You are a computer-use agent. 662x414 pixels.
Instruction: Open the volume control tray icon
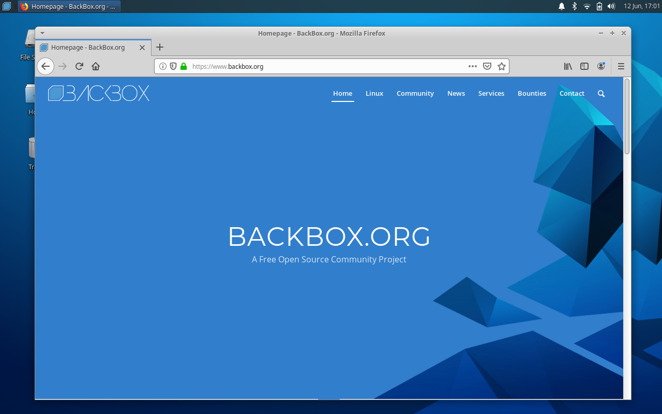coord(611,6)
